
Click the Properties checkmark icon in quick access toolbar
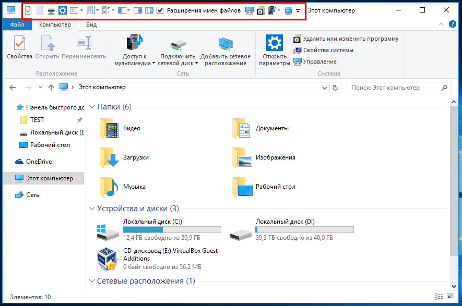[x=28, y=10]
